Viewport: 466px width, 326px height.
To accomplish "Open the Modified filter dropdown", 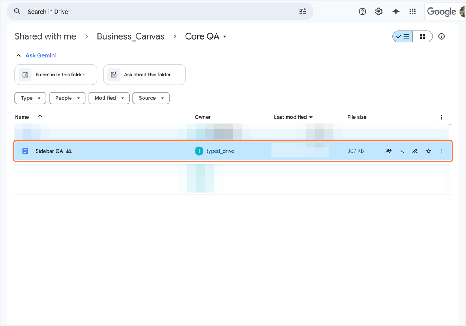I will (109, 98).
